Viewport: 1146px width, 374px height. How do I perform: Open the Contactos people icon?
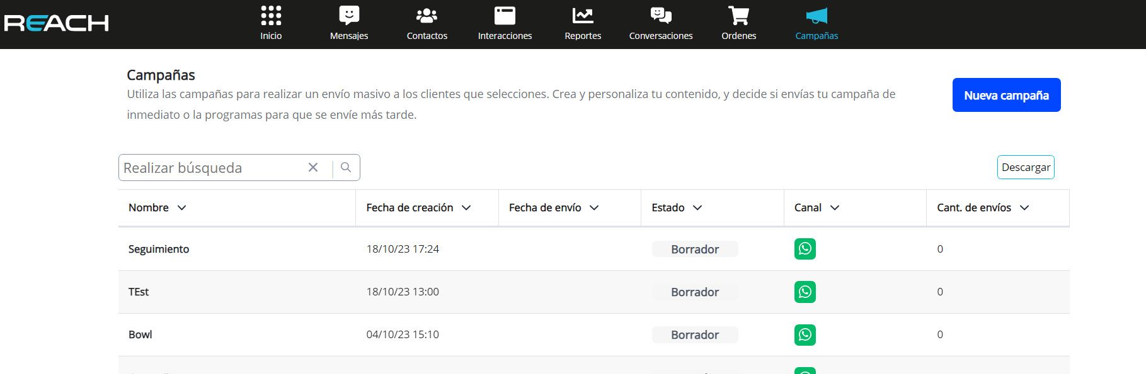click(x=427, y=15)
